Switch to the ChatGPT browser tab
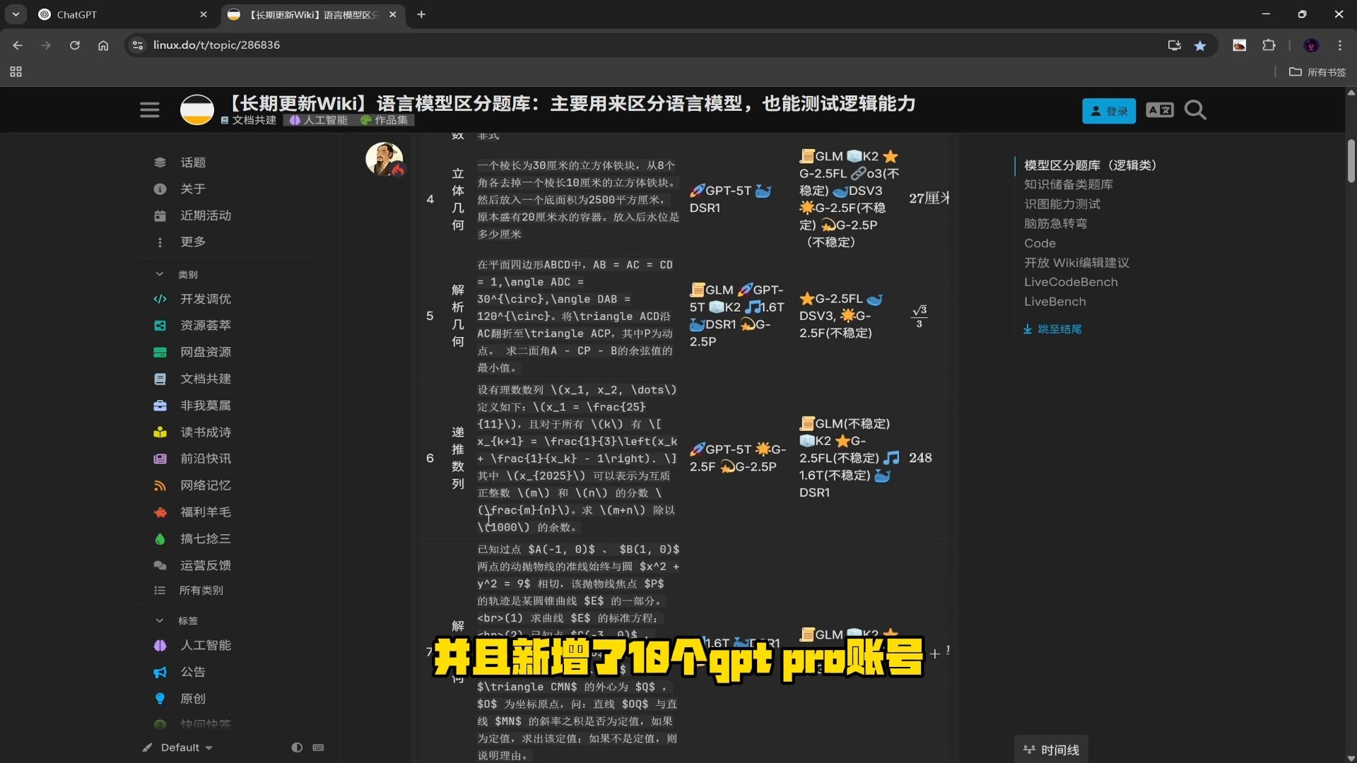This screenshot has height=763, width=1357. click(120, 14)
